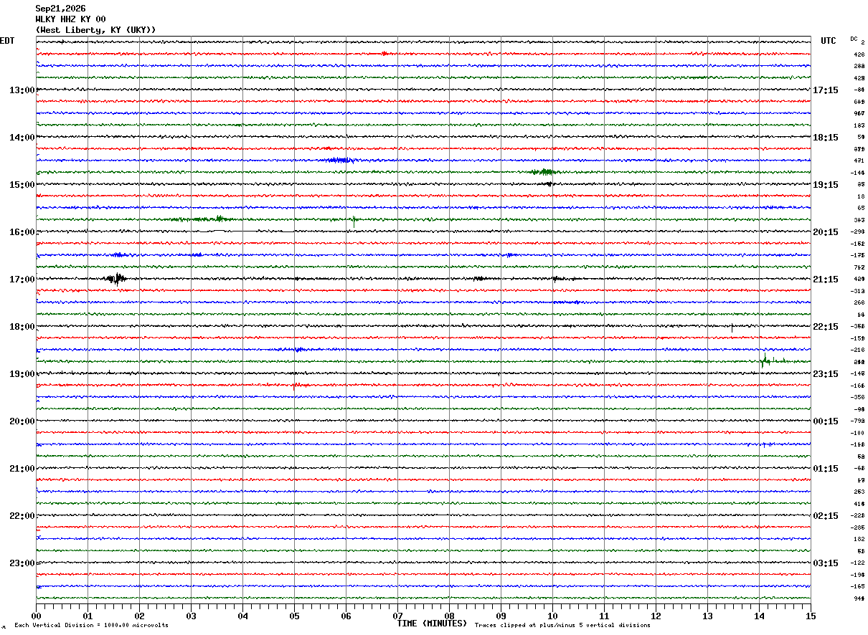
Task: Select the 19:00 EDT time label
Action: [x=22, y=373]
